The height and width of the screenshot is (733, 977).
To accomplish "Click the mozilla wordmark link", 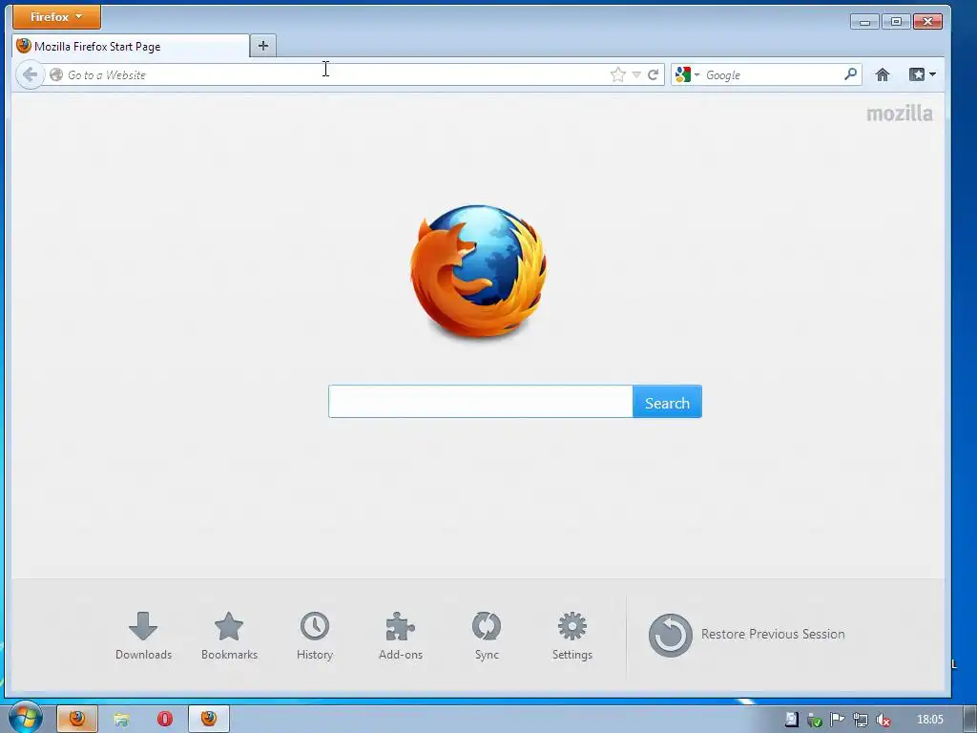I will 900,114.
